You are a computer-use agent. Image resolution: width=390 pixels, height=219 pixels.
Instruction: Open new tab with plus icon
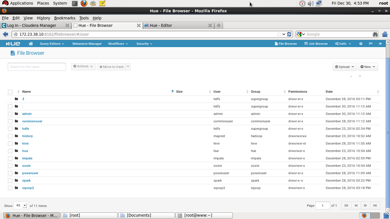coord(219,25)
